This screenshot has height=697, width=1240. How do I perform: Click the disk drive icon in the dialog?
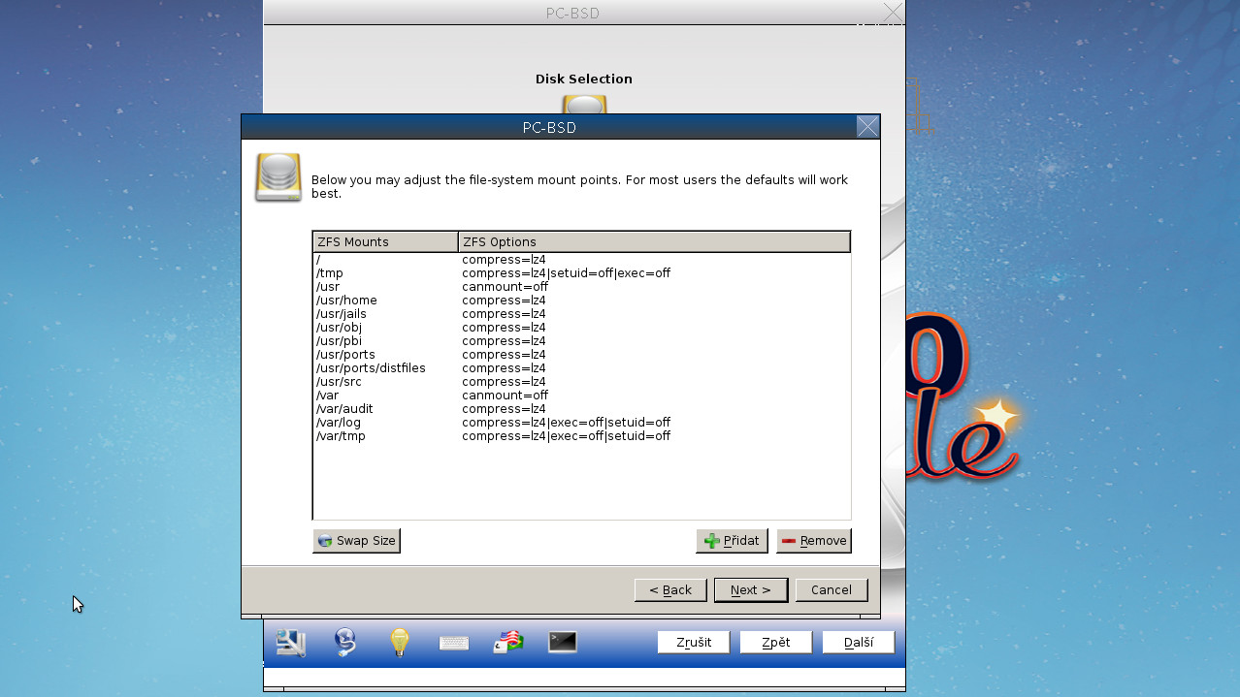[x=277, y=175]
